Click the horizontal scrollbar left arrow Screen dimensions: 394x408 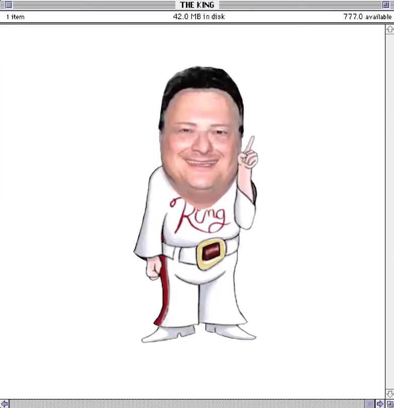click(x=5, y=403)
